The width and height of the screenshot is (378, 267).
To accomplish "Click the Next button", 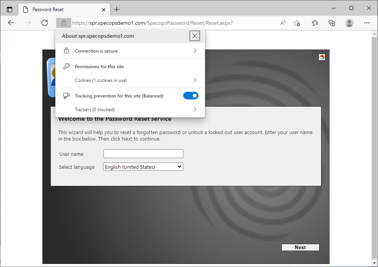I will tap(300, 247).
